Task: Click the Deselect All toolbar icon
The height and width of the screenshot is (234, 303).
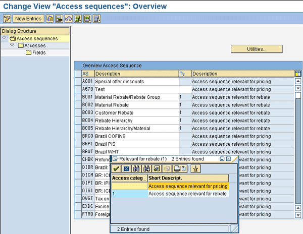Action: (x=97, y=19)
